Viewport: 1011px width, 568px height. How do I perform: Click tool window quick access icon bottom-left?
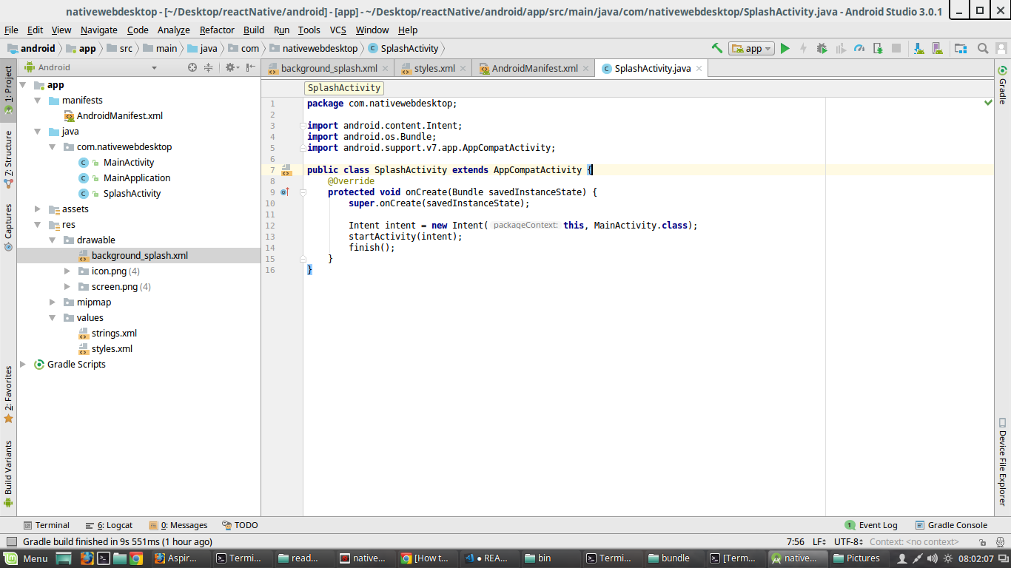pyautogui.click(x=10, y=542)
